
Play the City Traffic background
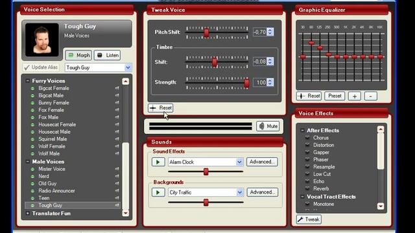[158, 192]
